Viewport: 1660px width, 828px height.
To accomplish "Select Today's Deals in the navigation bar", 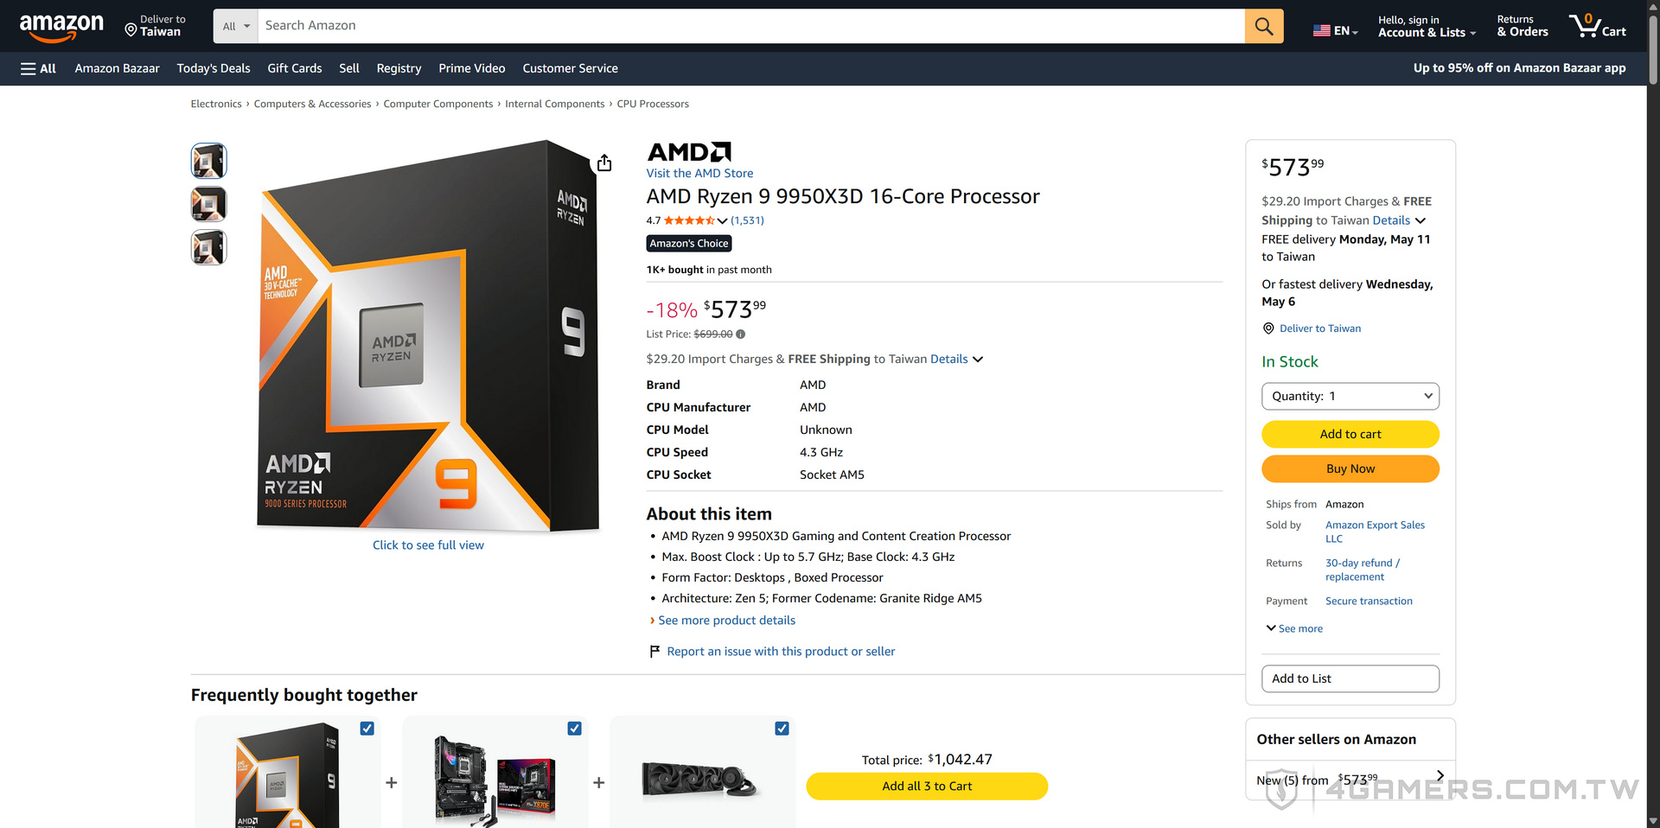I will [213, 68].
